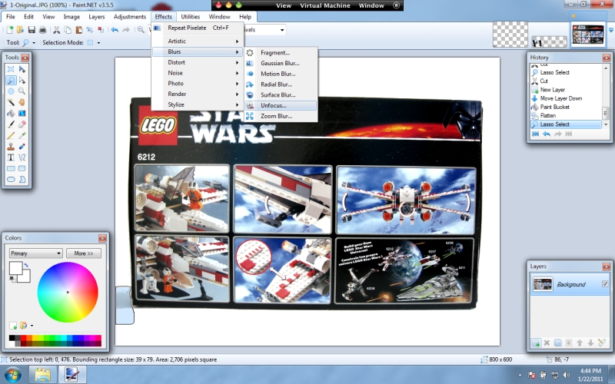Screen dimensions: 615x384
Task: Open the palette options dropdown arrow
Action: pos(32,326)
